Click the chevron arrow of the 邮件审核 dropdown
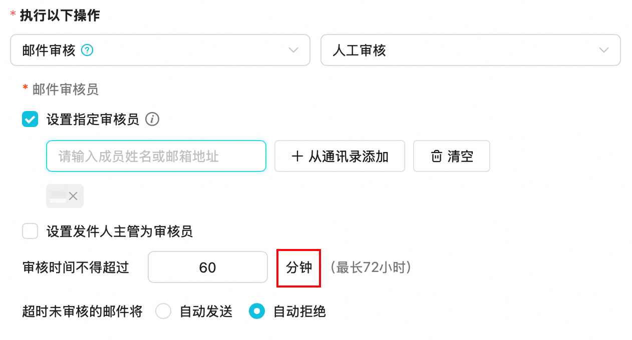This screenshot has height=340, width=632. coord(293,50)
